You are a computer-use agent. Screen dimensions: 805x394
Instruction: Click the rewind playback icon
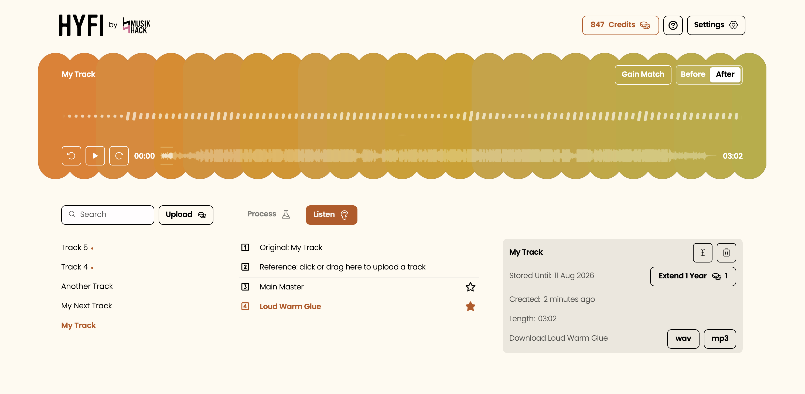(x=71, y=156)
